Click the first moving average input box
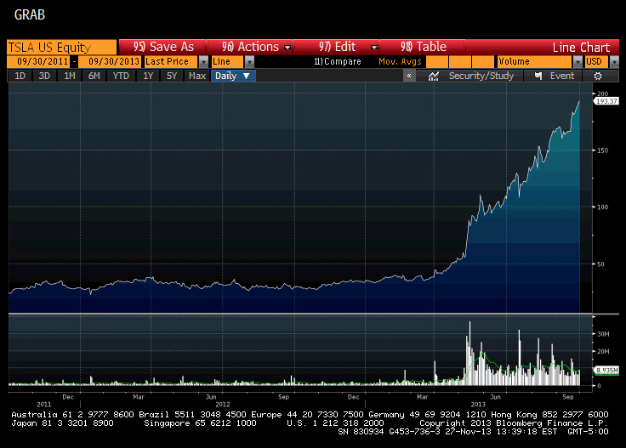The image size is (626, 448). coord(437,61)
